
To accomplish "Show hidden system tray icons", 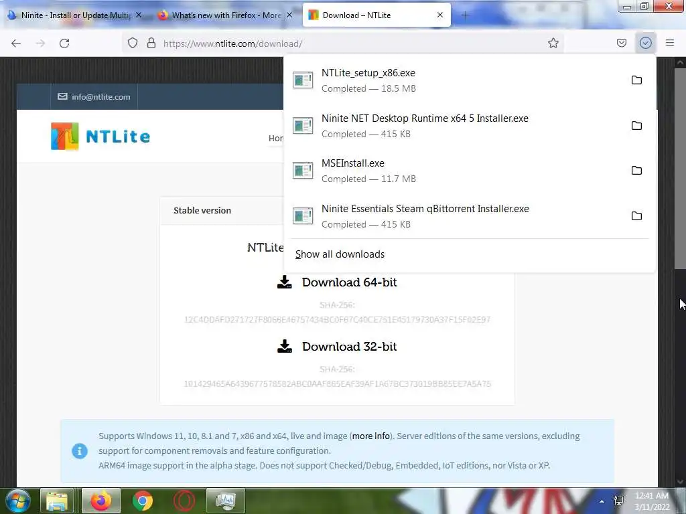I will pyautogui.click(x=602, y=501).
